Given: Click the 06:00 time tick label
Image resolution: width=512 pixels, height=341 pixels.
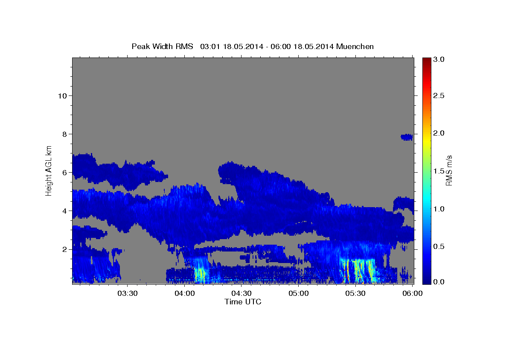Looking at the screenshot, I should (412, 293).
